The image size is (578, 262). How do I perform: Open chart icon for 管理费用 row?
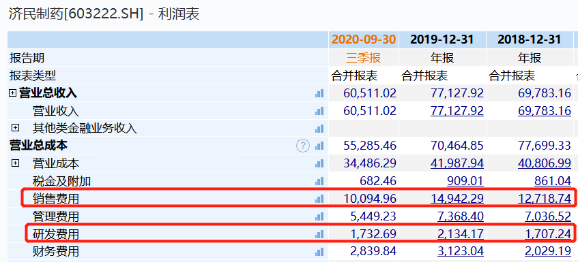pyautogui.click(x=319, y=216)
